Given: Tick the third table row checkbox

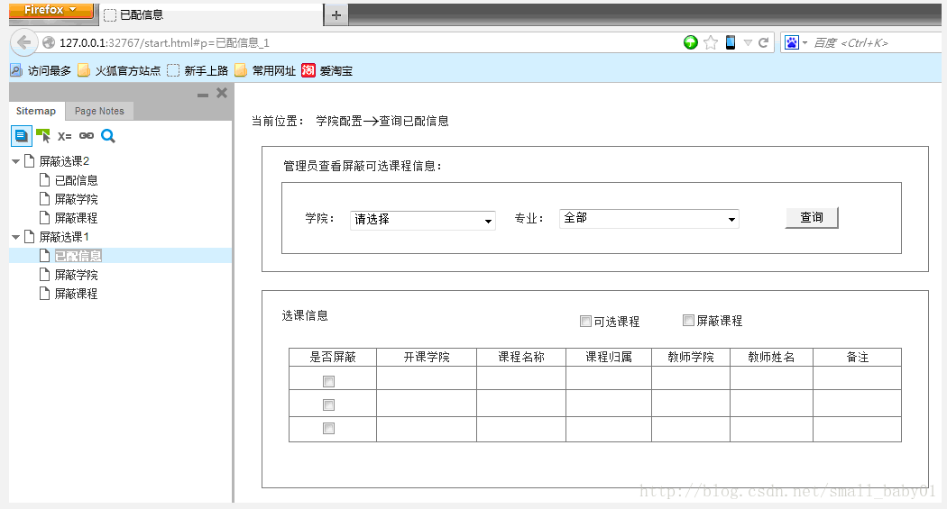Looking at the screenshot, I should click(328, 428).
